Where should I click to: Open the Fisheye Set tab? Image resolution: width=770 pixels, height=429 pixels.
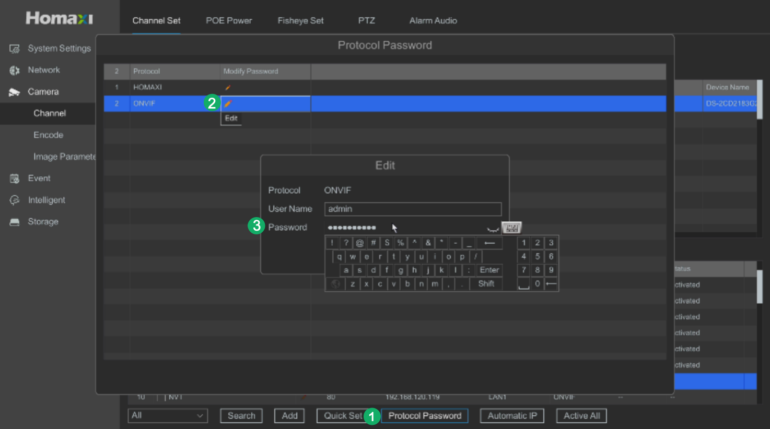click(300, 21)
